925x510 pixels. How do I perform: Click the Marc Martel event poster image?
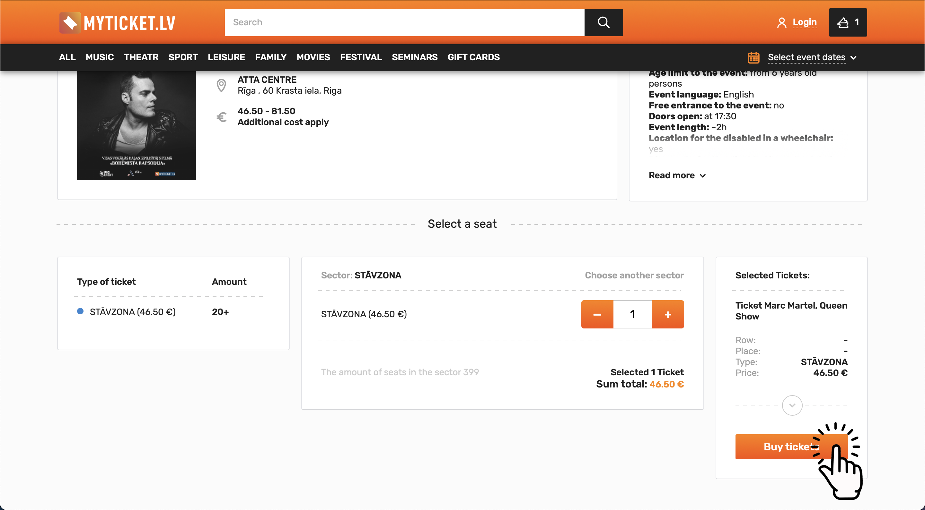137,125
